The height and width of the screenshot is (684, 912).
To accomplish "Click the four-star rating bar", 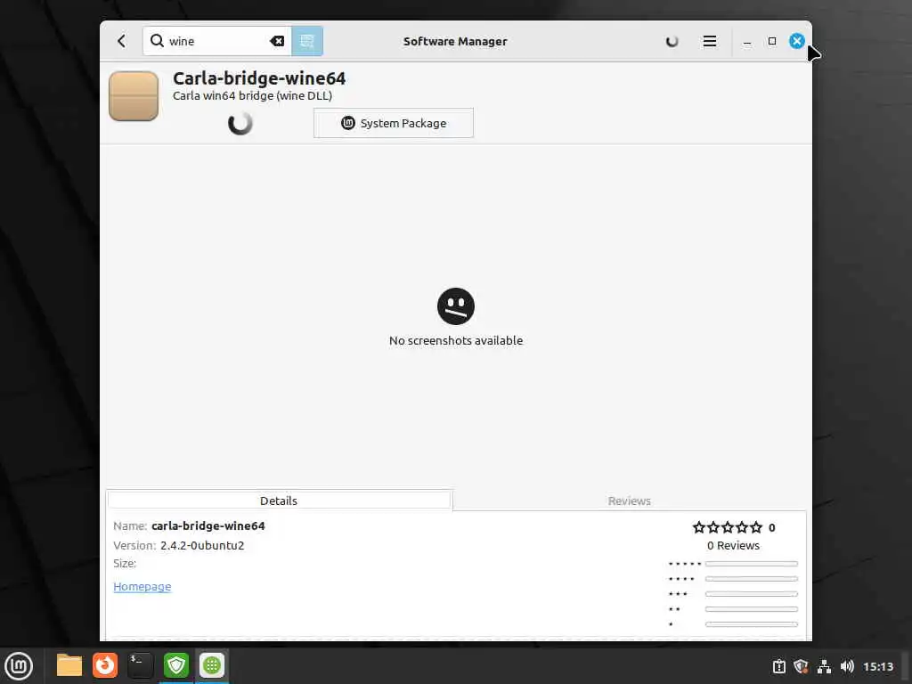I will [x=751, y=579].
